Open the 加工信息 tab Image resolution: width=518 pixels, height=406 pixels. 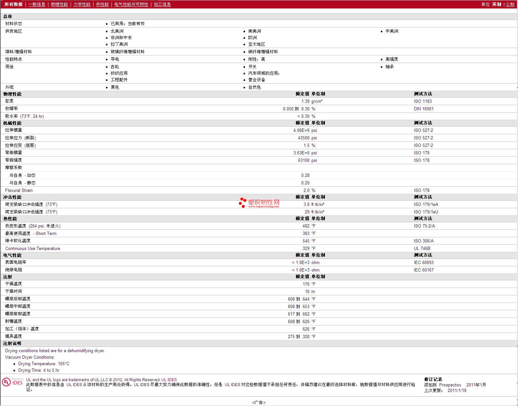[x=162, y=4]
